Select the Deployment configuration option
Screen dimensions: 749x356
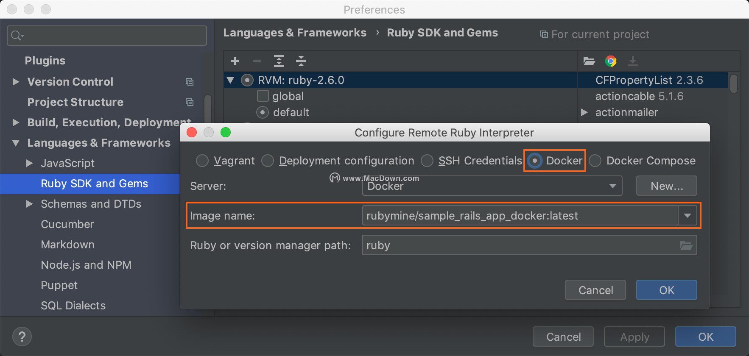click(268, 161)
